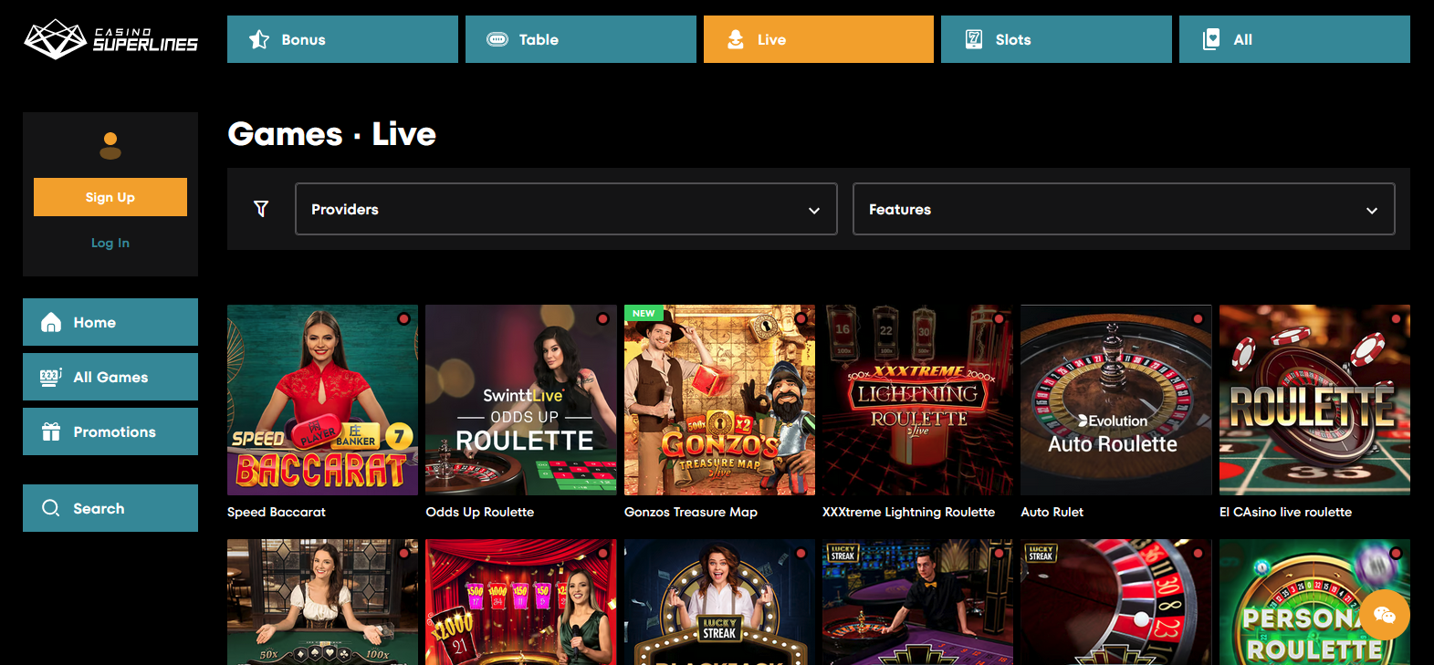Screen dimensions: 1434x665
Task: Open the Bonus tab
Action: pyautogui.click(x=342, y=39)
